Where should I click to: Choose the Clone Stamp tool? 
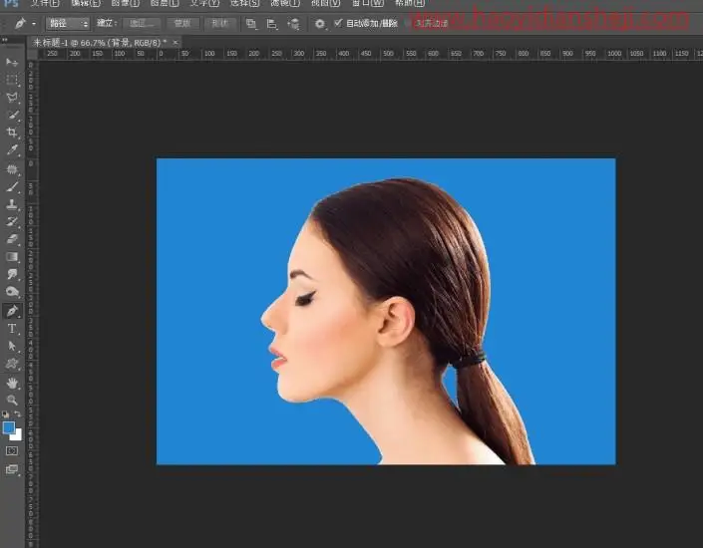[x=12, y=204]
